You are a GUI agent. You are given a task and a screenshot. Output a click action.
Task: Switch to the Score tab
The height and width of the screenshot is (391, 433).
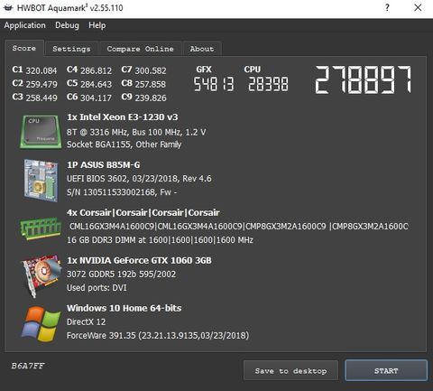(24, 48)
